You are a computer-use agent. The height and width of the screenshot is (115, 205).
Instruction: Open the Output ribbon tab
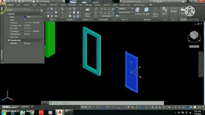tap(98, 5)
